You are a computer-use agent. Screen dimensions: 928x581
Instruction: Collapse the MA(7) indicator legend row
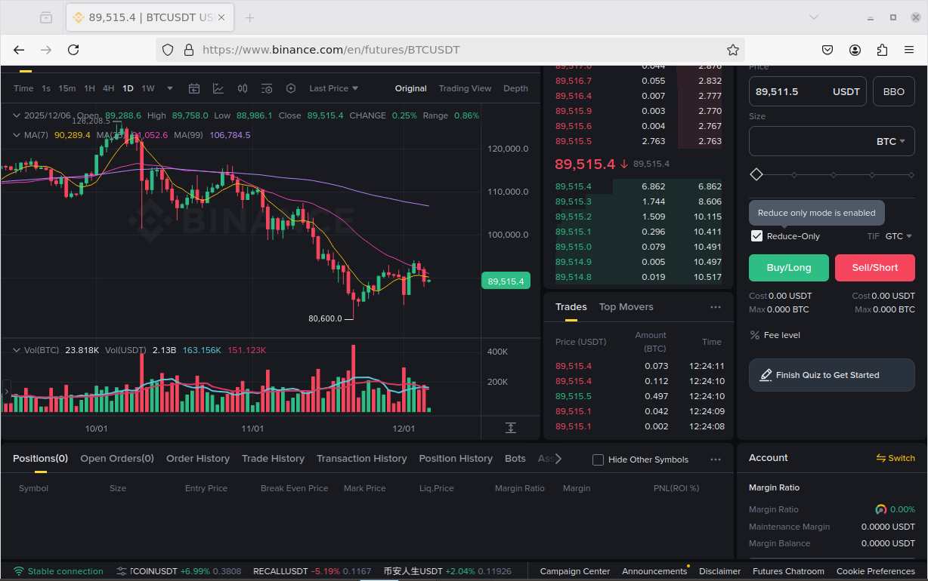(x=16, y=135)
